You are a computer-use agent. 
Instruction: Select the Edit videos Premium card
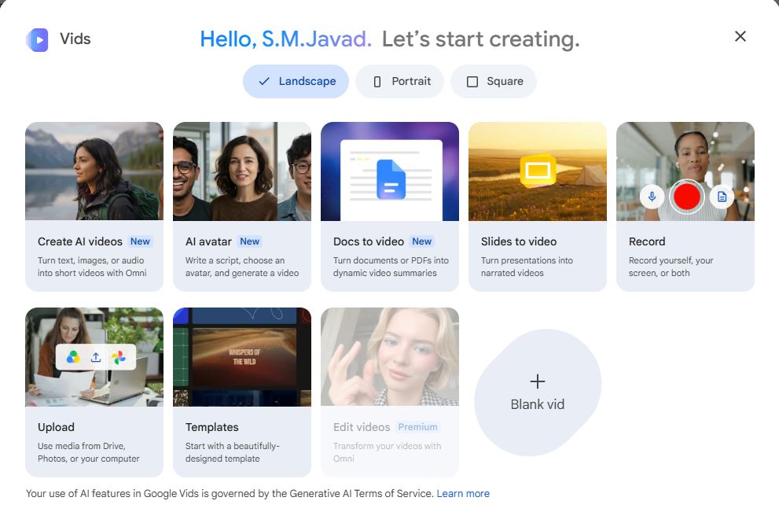click(390, 392)
